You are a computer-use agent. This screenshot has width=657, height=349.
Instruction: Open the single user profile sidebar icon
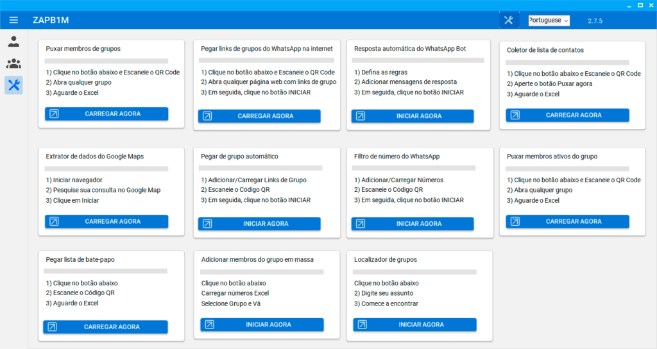pos(13,42)
